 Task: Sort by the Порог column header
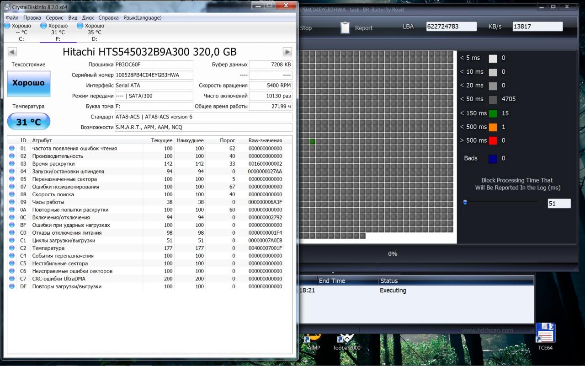tap(221, 140)
